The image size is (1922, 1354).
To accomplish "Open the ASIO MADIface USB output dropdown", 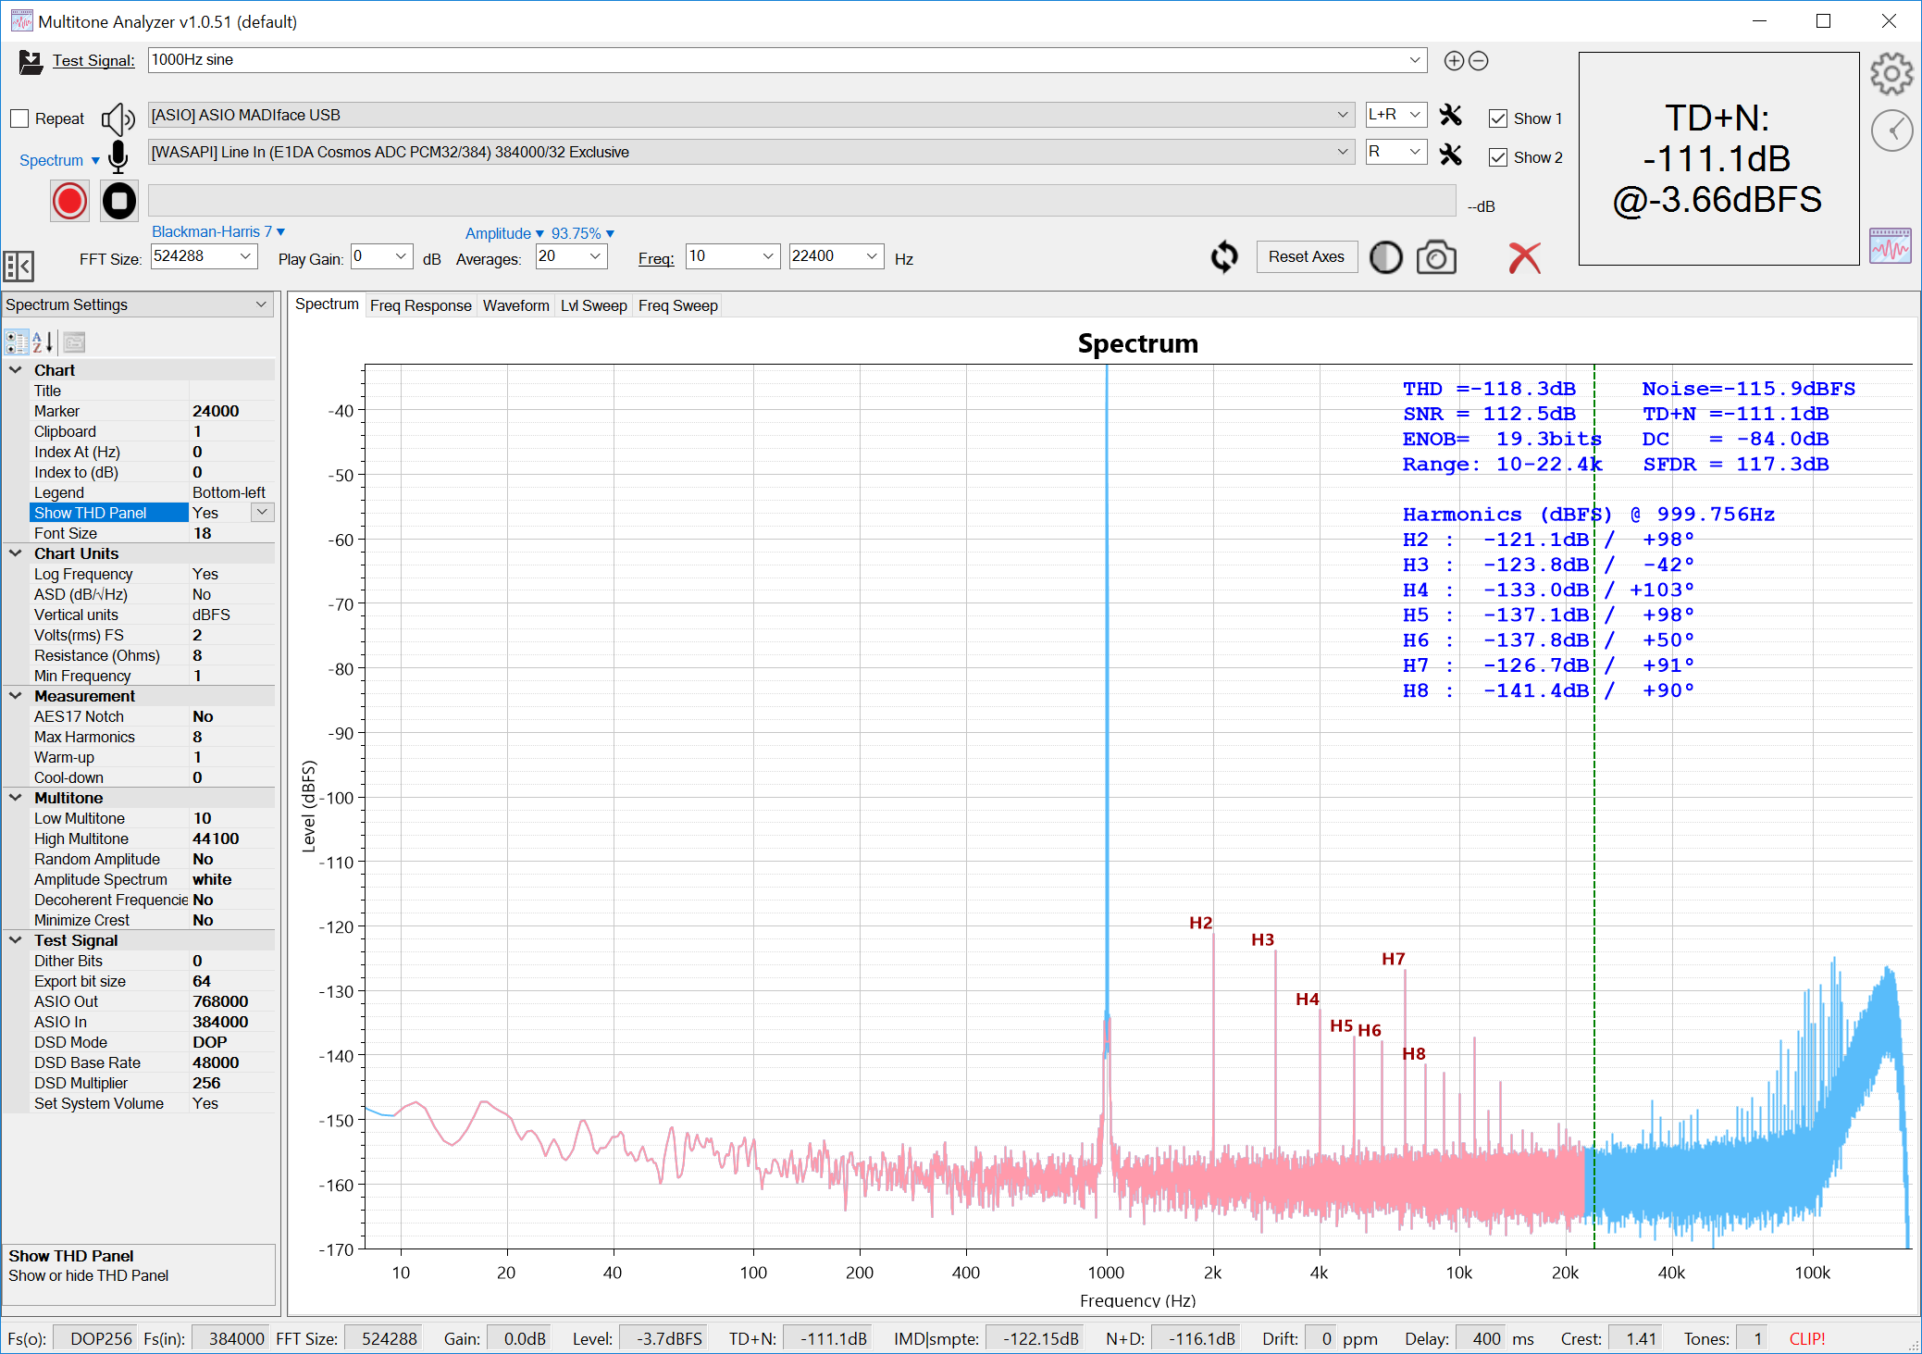I will pos(1342,115).
